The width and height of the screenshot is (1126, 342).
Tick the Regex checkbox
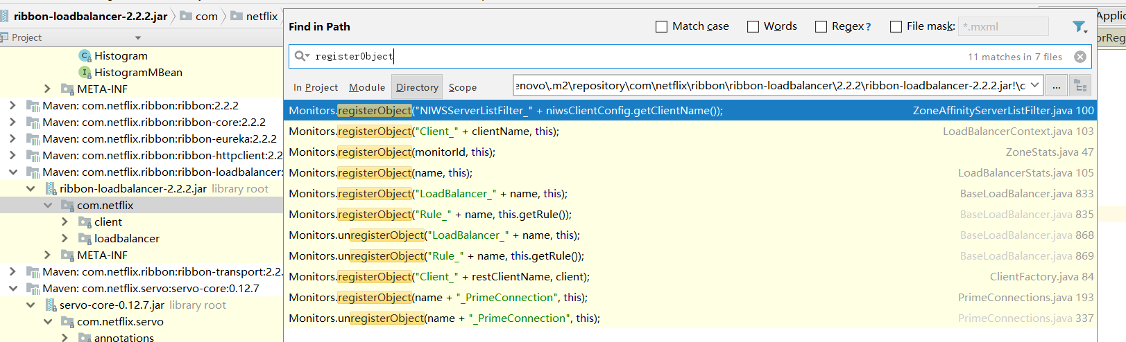[821, 26]
